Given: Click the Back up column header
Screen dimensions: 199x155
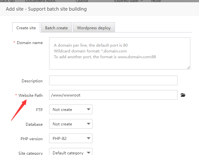Looking at the screenshot, I should point(7,1).
